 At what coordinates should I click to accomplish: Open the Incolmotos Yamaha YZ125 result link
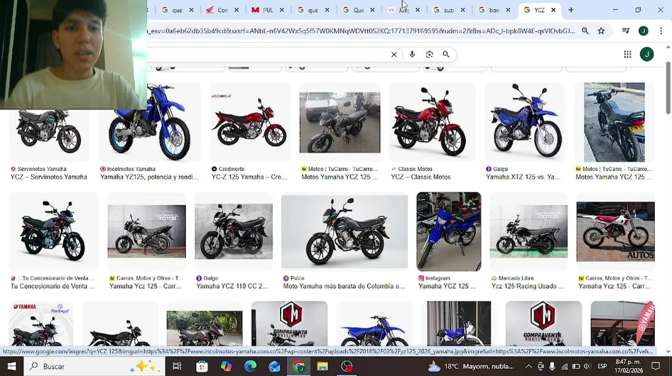149,177
